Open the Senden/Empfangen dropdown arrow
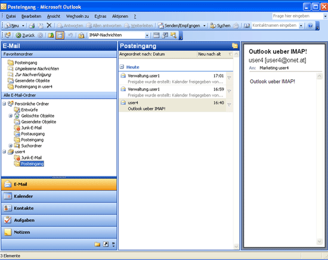 205,26
